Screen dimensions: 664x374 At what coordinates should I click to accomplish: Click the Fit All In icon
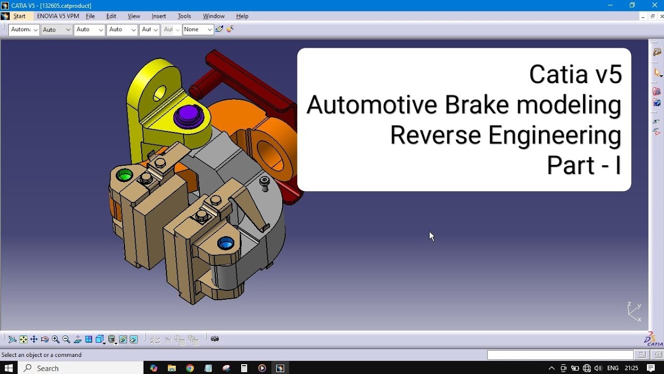(x=23, y=339)
